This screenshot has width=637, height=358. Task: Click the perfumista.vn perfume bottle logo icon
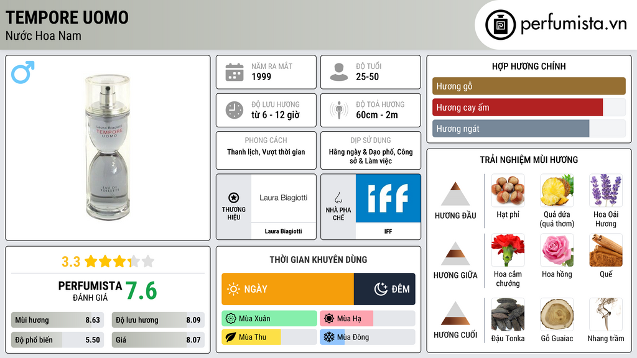tap(500, 25)
